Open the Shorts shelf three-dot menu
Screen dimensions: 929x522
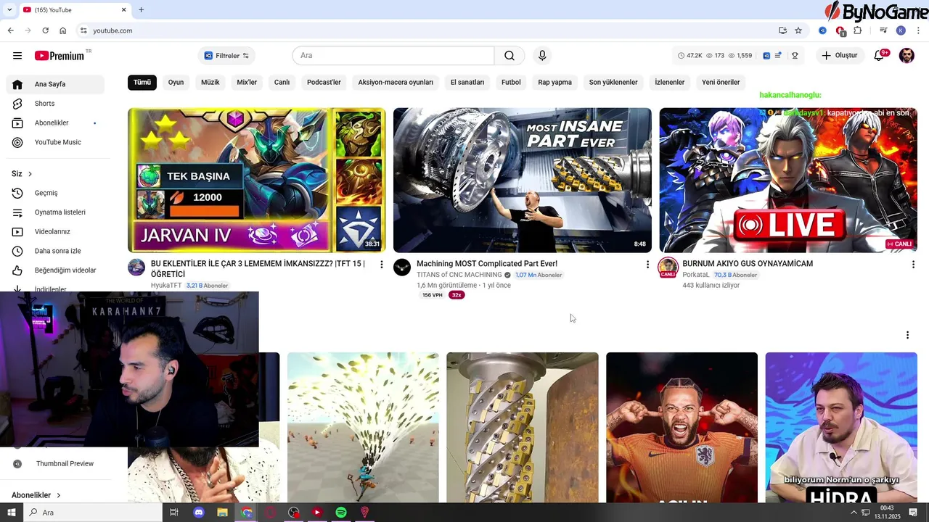click(907, 335)
